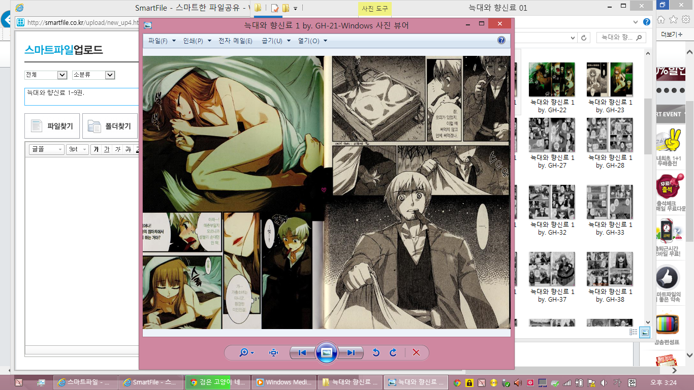The image size is (694, 390).
Task: Open the 9pt font size dropdown
Action: click(77, 149)
